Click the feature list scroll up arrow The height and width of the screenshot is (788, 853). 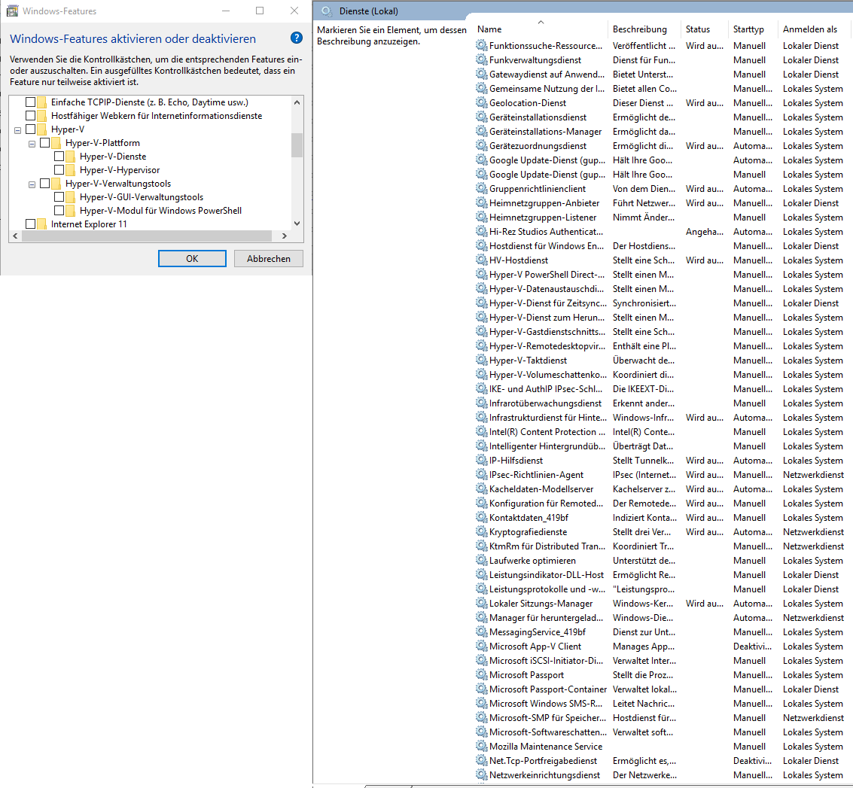tap(297, 102)
